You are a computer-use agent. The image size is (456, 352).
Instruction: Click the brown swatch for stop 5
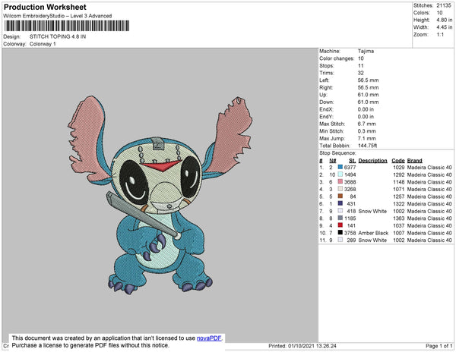pyautogui.click(x=340, y=196)
